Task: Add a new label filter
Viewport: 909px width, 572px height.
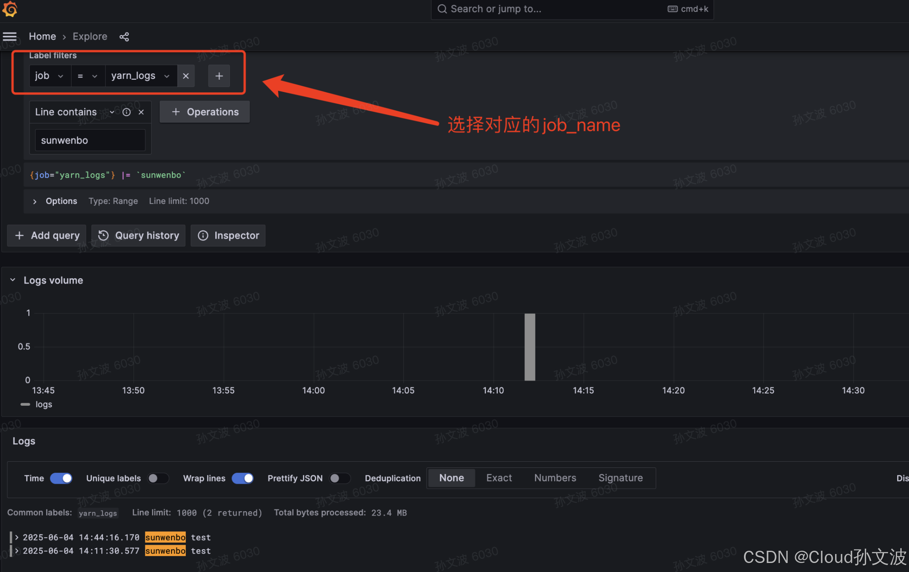Action: [x=219, y=76]
